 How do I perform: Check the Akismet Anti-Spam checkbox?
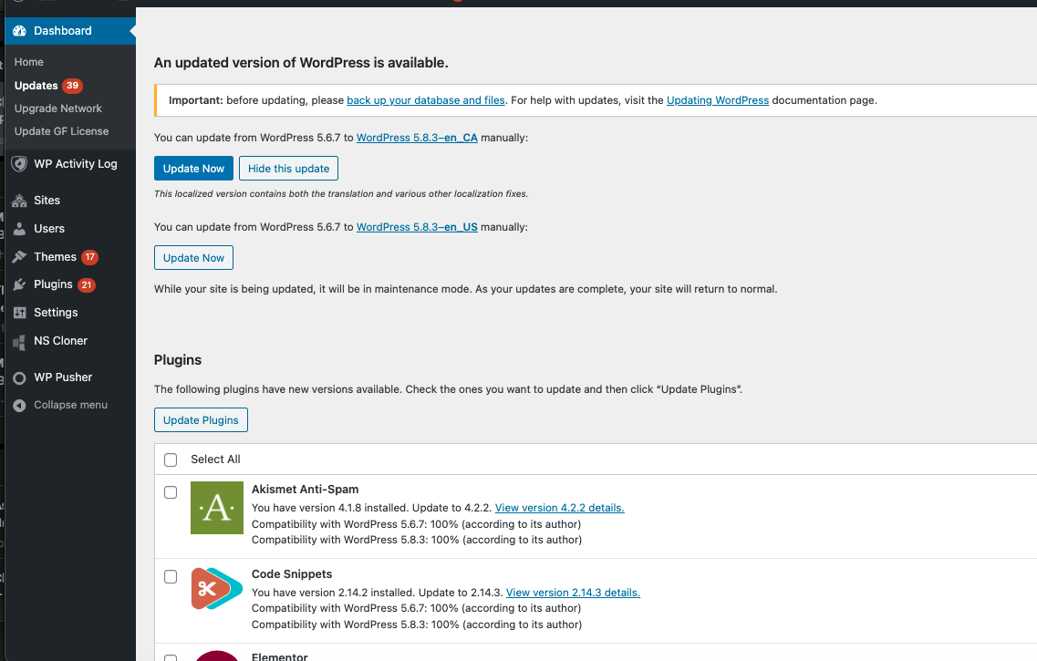171,492
